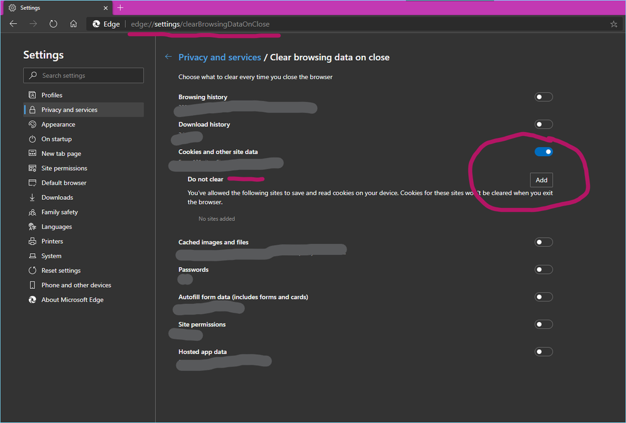
Task: Enable Browsing history clearing toggle
Action: 543,97
